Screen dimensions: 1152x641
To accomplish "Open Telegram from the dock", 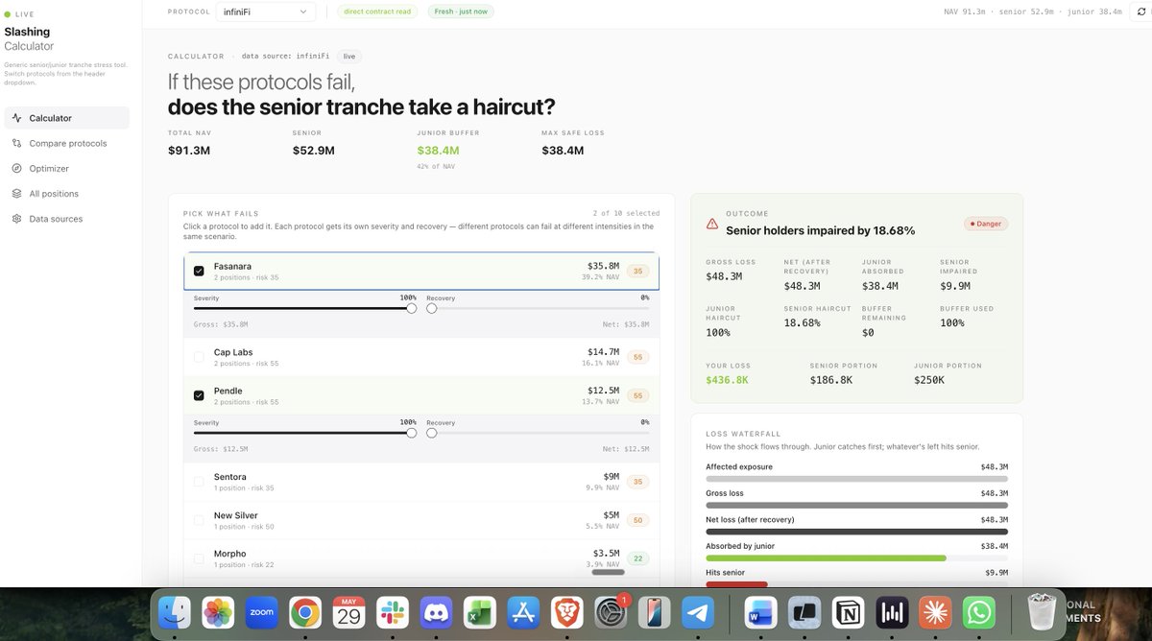I will coord(698,613).
